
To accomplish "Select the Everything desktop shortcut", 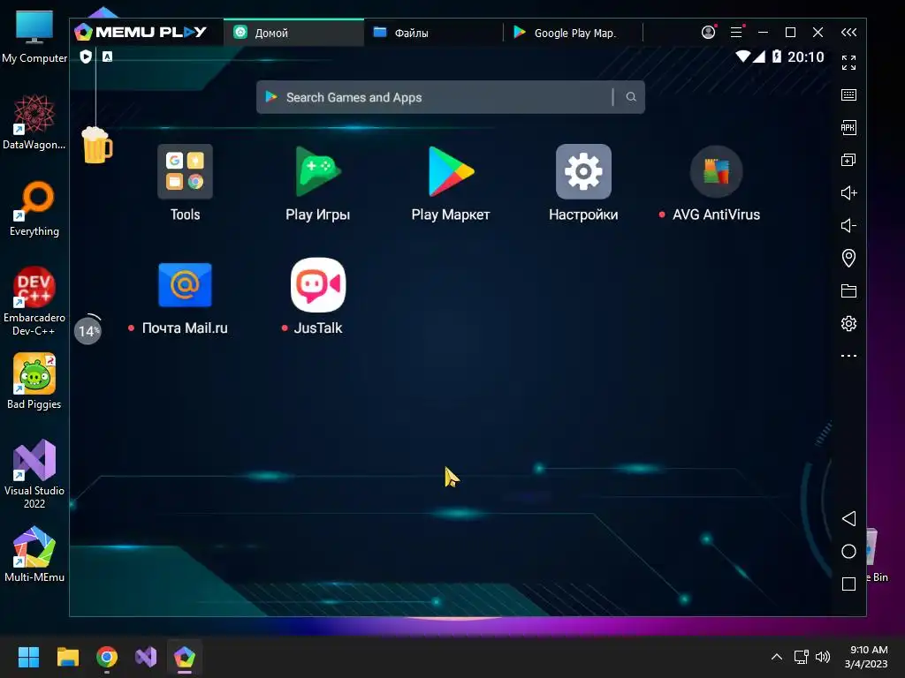I will click(x=34, y=208).
